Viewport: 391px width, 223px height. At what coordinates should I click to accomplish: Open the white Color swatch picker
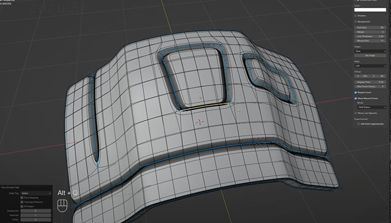coord(370,10)
